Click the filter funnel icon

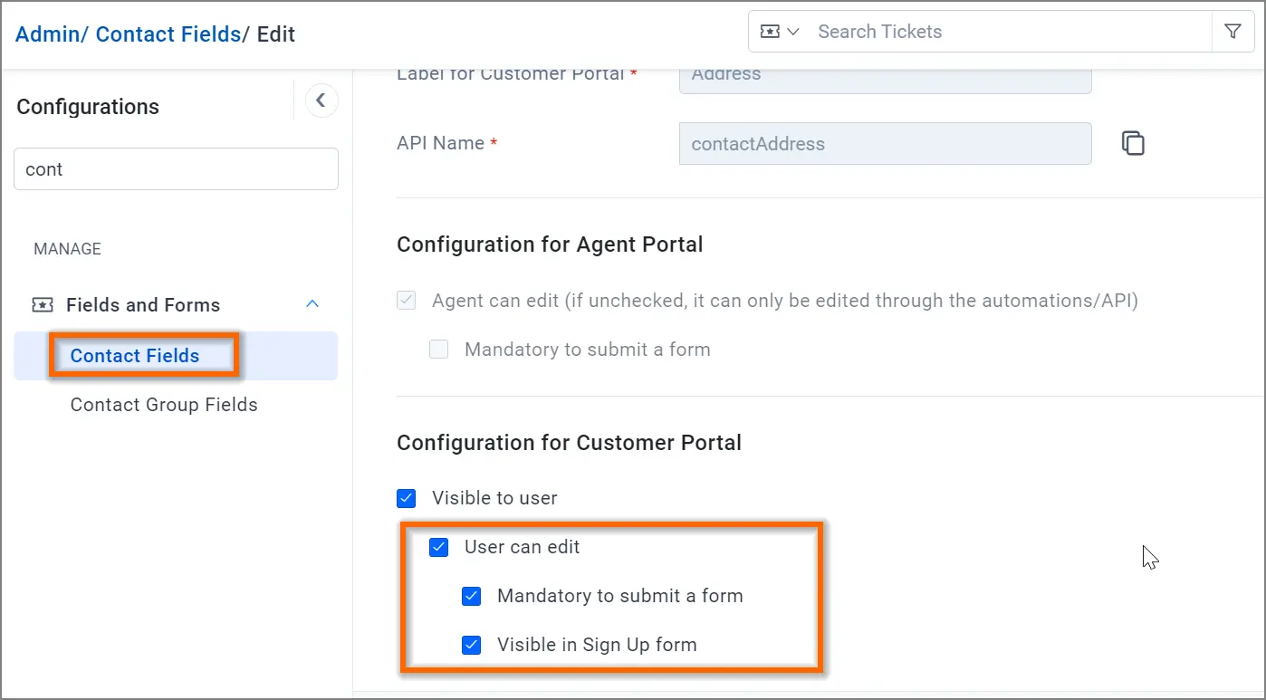coord(1232,32)
